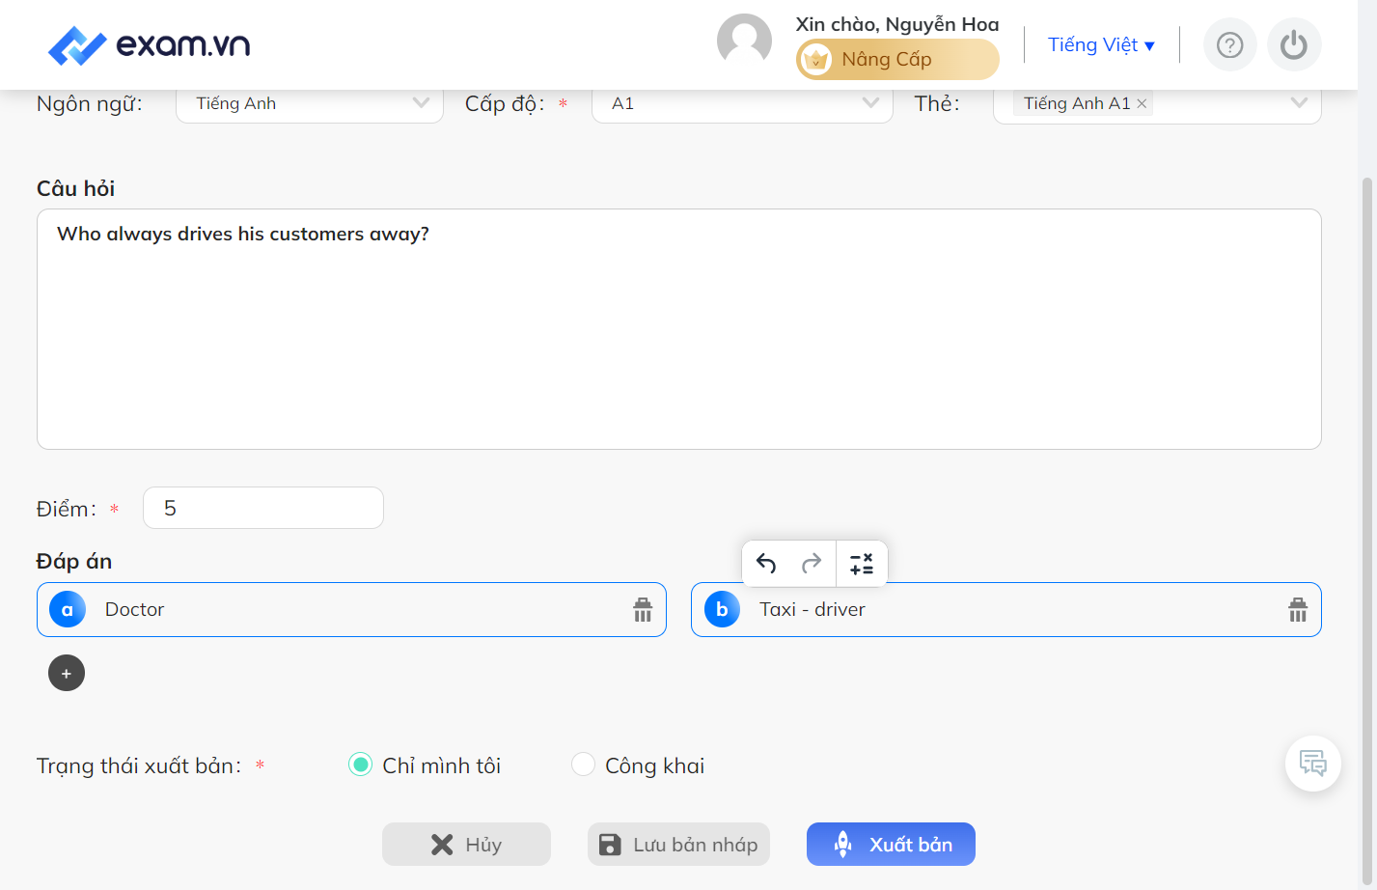Expand the Thẻ tags dropdown arrow
Image resolution: width=1377 pixels, height=890 pixels.
(1299, 102)
